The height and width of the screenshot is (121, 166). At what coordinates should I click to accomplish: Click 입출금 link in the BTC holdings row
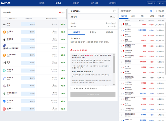click(x=63, y=32)
